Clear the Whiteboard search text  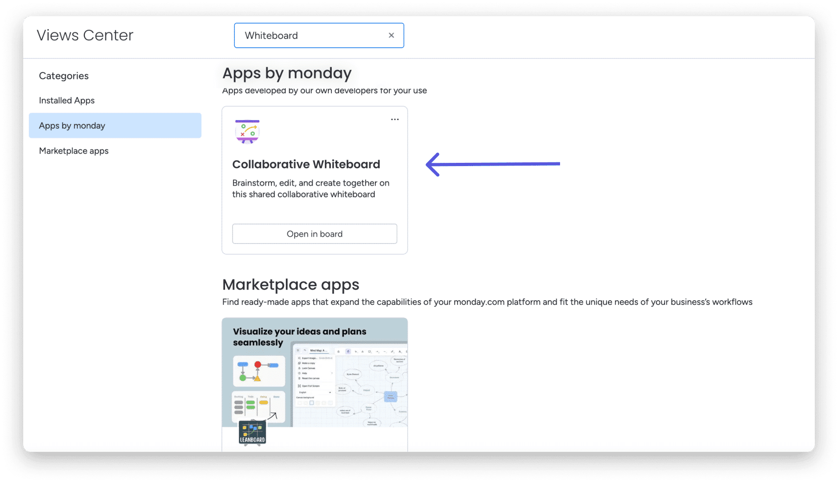(391, 35)
